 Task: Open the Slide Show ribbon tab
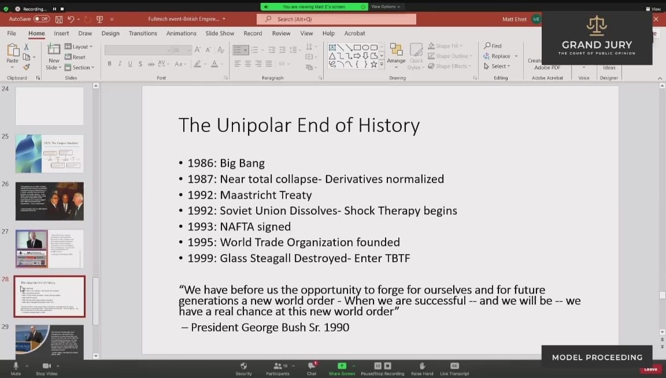pos(220,34)
